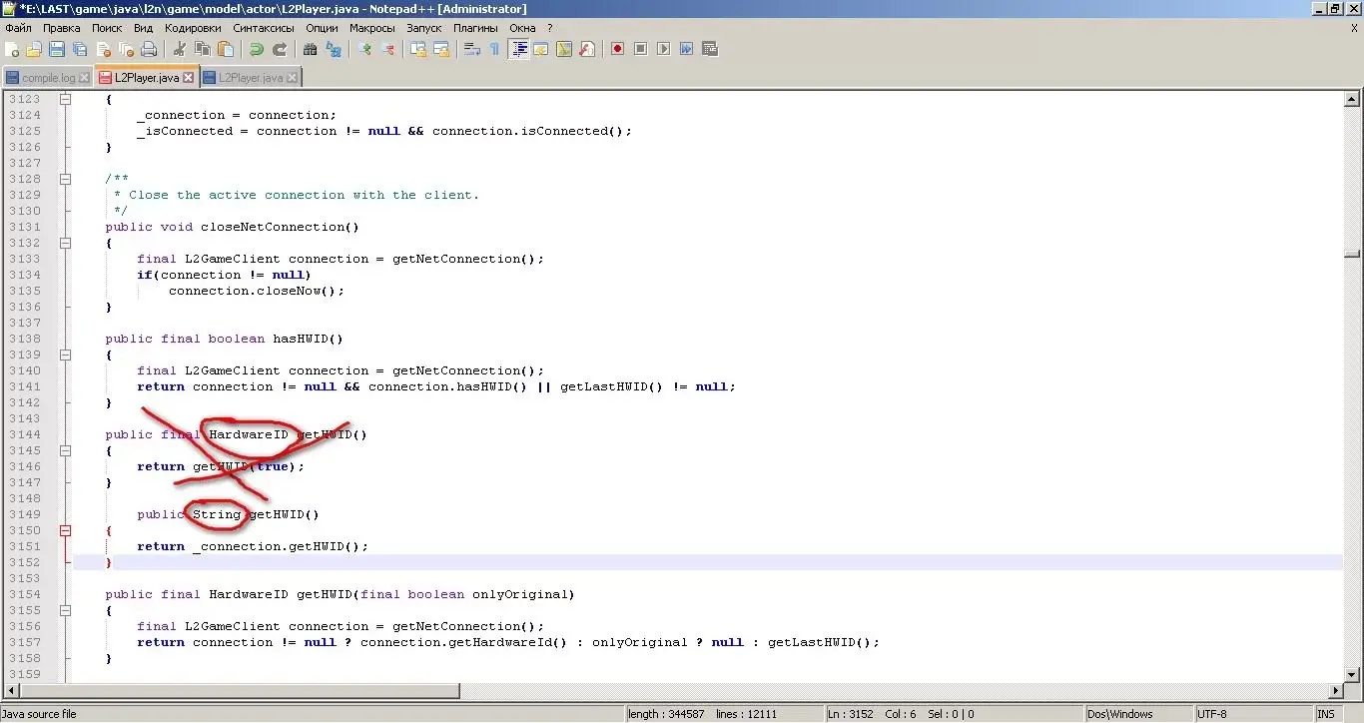
Task: Save the current file via toolbar
Action: [57, 49]
